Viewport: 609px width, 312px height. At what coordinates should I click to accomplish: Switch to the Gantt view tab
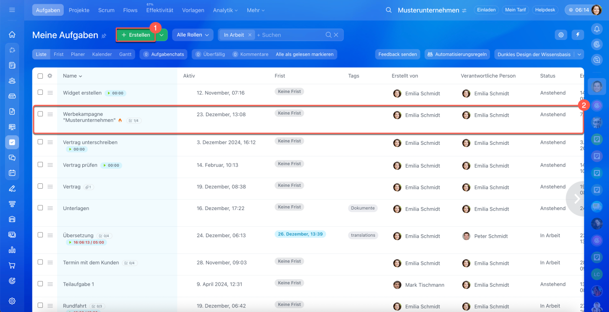125,54
